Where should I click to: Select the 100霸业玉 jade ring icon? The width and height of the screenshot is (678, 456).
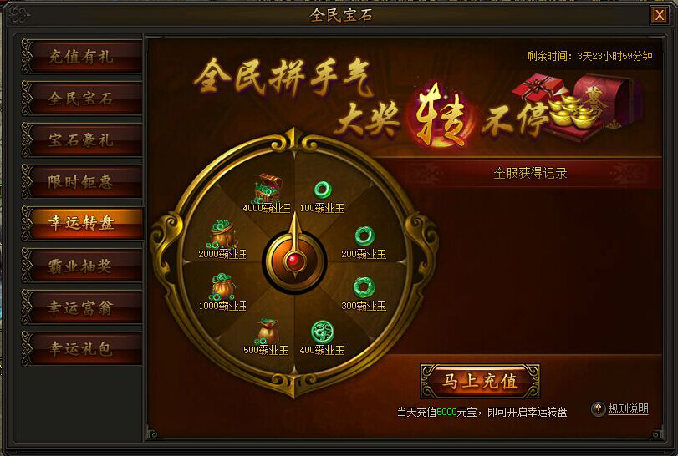[x=323, y=190]
